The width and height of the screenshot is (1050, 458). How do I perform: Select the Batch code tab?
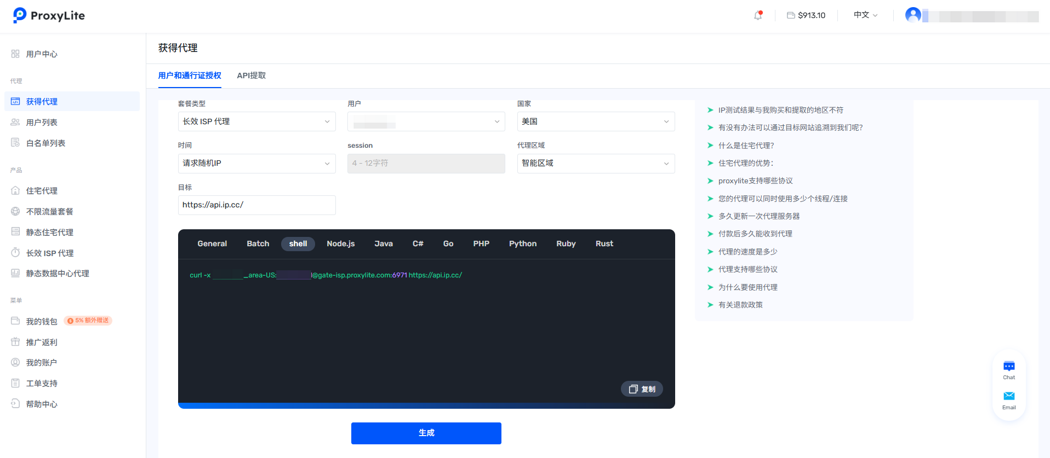[258, 244]
